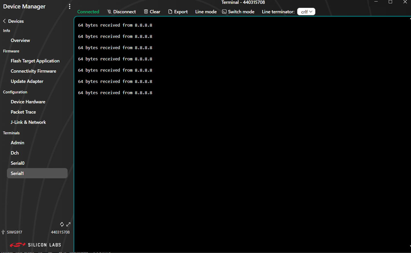Click the USB icon next to SiWG917
The width and height of the screenshot is (411, 253).
tap(3, 232)
